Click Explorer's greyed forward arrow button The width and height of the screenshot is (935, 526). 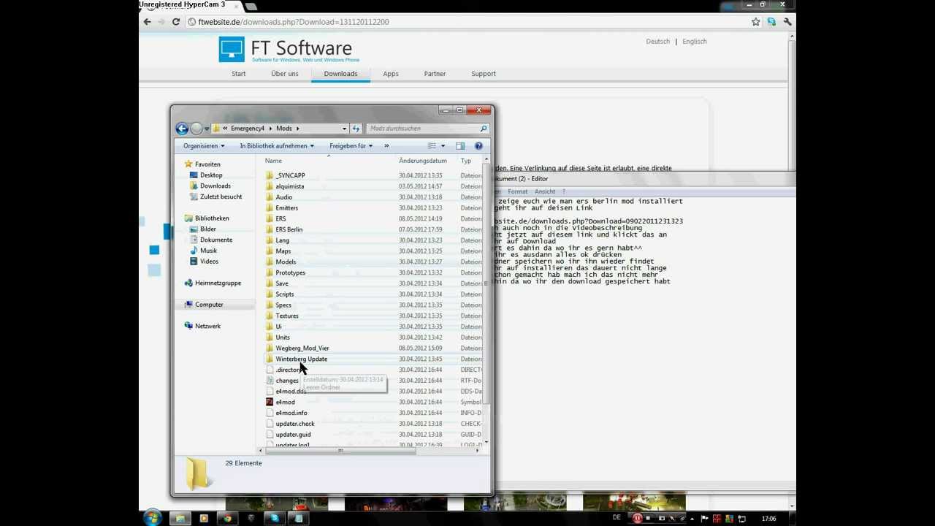(x=196, y=129)
